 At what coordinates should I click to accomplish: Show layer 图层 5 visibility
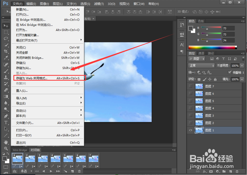191,101
